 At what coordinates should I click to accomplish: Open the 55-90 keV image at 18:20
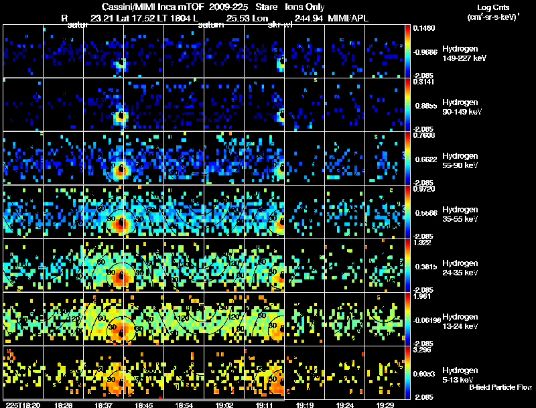click(23, 158)
